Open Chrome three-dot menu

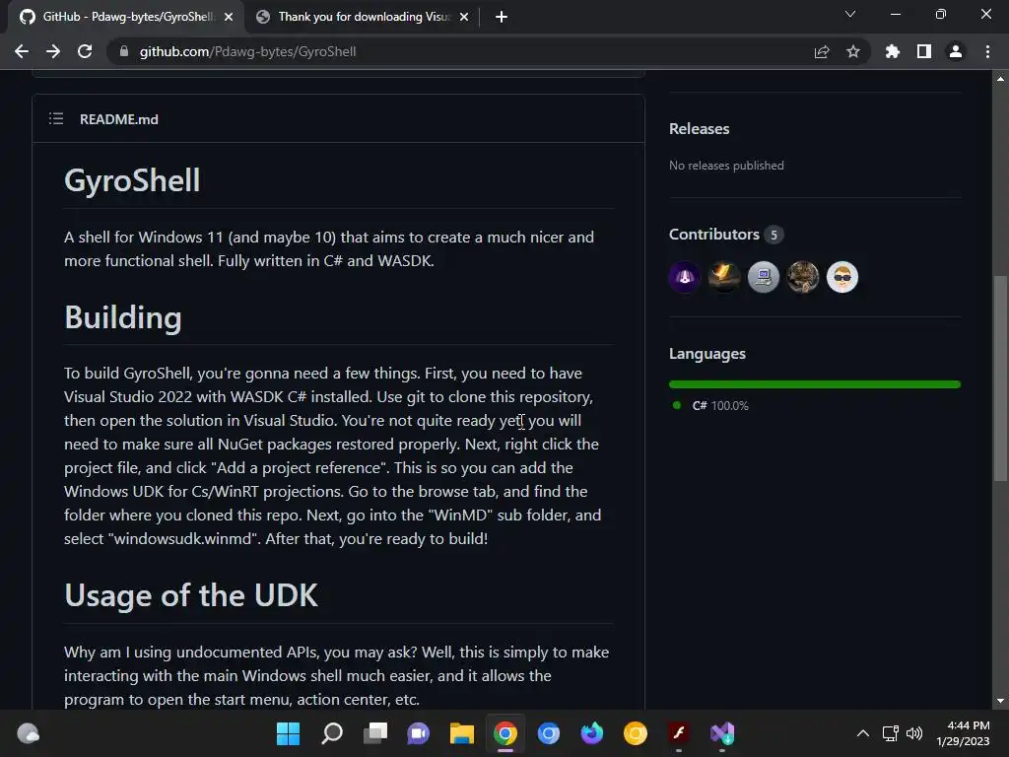coord(987,51)
